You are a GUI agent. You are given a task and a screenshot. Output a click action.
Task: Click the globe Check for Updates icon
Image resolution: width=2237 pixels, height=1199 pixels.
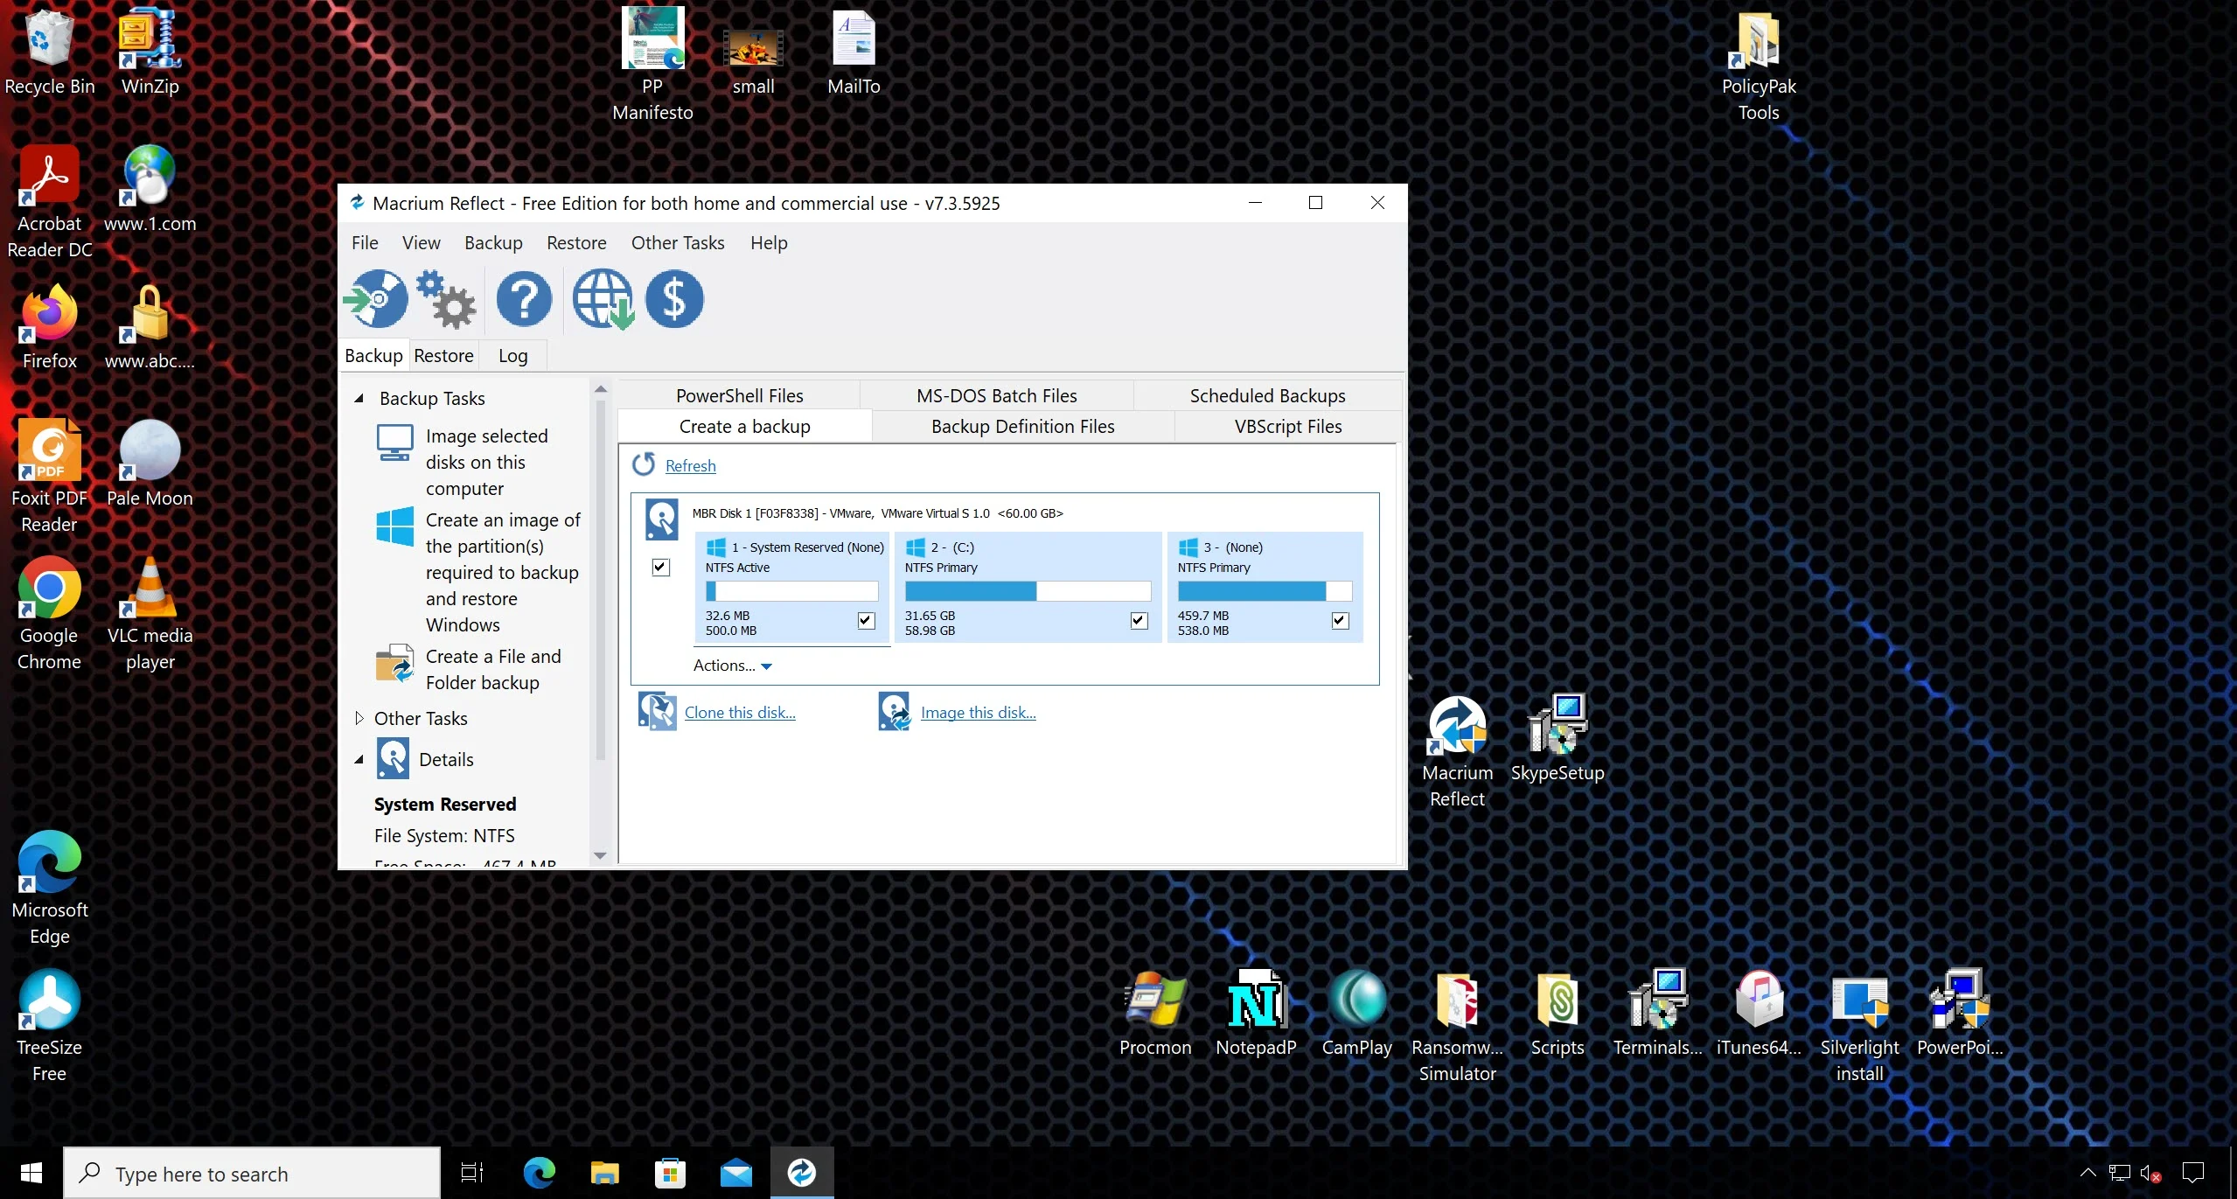coord(603,299)
